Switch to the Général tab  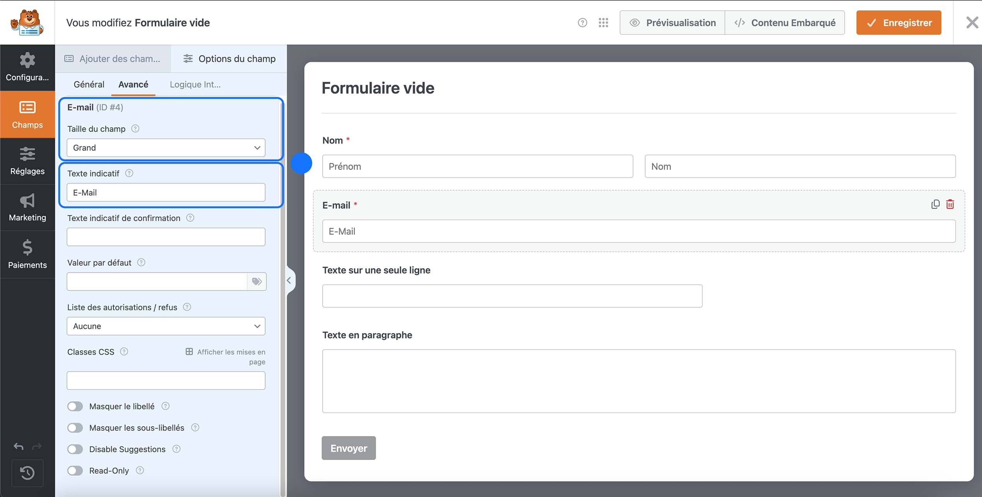[89, 84]
